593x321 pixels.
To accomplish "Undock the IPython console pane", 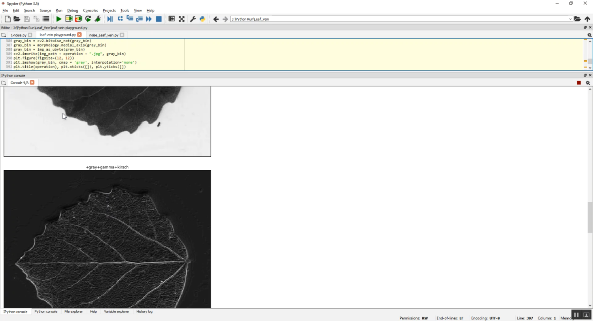I will pos(585,75).
